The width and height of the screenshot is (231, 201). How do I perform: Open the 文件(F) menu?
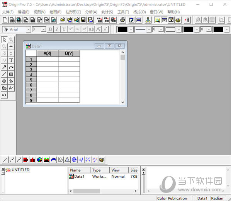coord(8,12)
